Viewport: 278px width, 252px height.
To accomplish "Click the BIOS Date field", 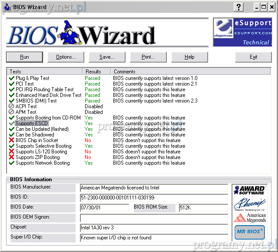I will click(104, 208).
